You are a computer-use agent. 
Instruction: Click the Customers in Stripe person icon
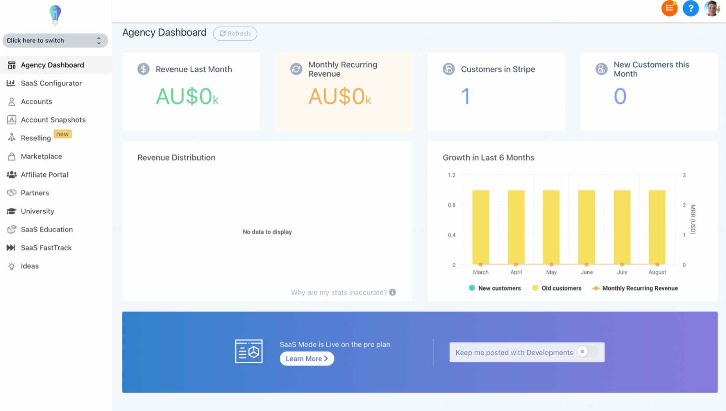click(x=449, y=69)
